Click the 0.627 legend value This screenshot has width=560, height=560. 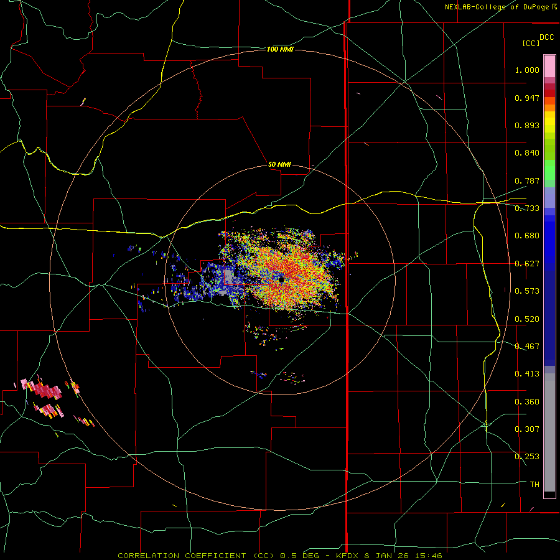[527, 264]
